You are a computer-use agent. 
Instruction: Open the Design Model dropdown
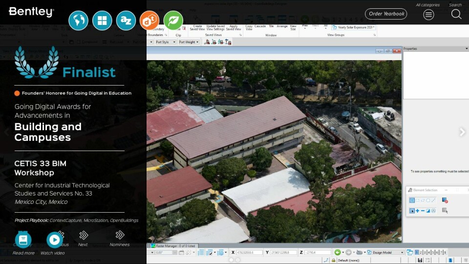pyautogui.click(x=385, y=253)
